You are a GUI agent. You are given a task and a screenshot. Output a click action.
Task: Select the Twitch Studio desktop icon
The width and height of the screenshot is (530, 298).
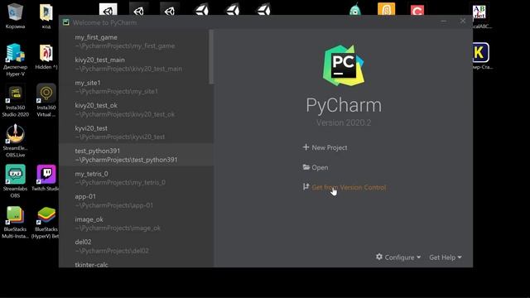tap(46, 178)
